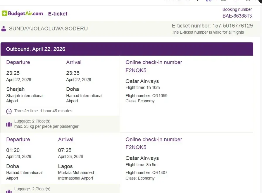262x193 pixels.
Task: Select passenger name SUNDAYJOLAOLUWA SODERU
Action: (48, 29)
